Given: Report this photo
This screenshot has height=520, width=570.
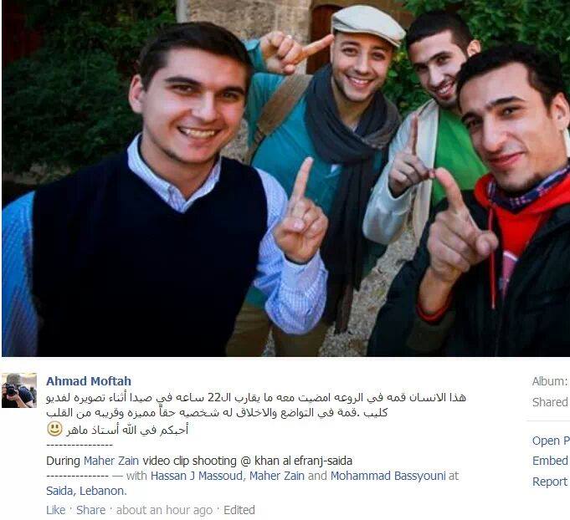Looking at the screenshot, I should point(550,482).
